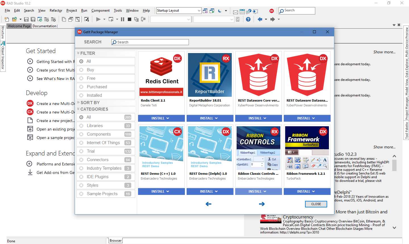Go to next page of GetIt packages
Viewport: 409px width, 244px height.
pos(262,204)
